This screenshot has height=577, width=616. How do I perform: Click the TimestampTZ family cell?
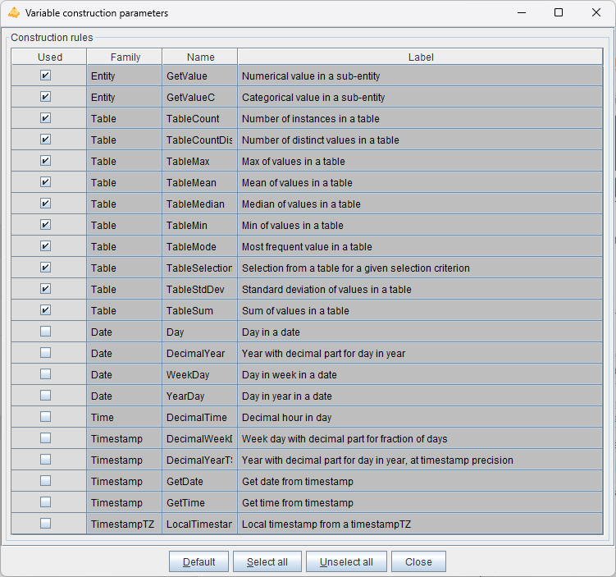click(x=124, y=524)
